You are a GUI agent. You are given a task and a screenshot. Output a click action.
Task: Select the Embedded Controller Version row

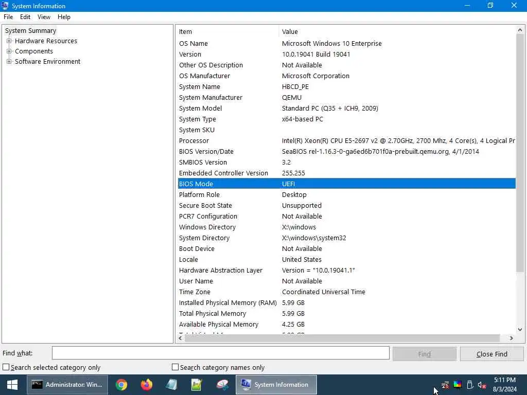click(346, 173)
